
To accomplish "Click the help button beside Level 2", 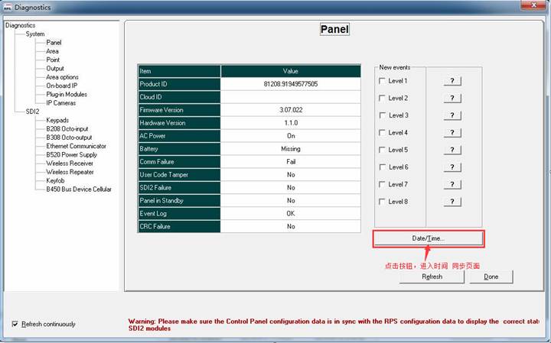I will pos(452,99).
